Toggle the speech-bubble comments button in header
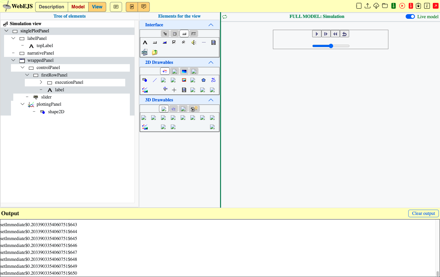 pyautogui.click(x=144, y=7)
